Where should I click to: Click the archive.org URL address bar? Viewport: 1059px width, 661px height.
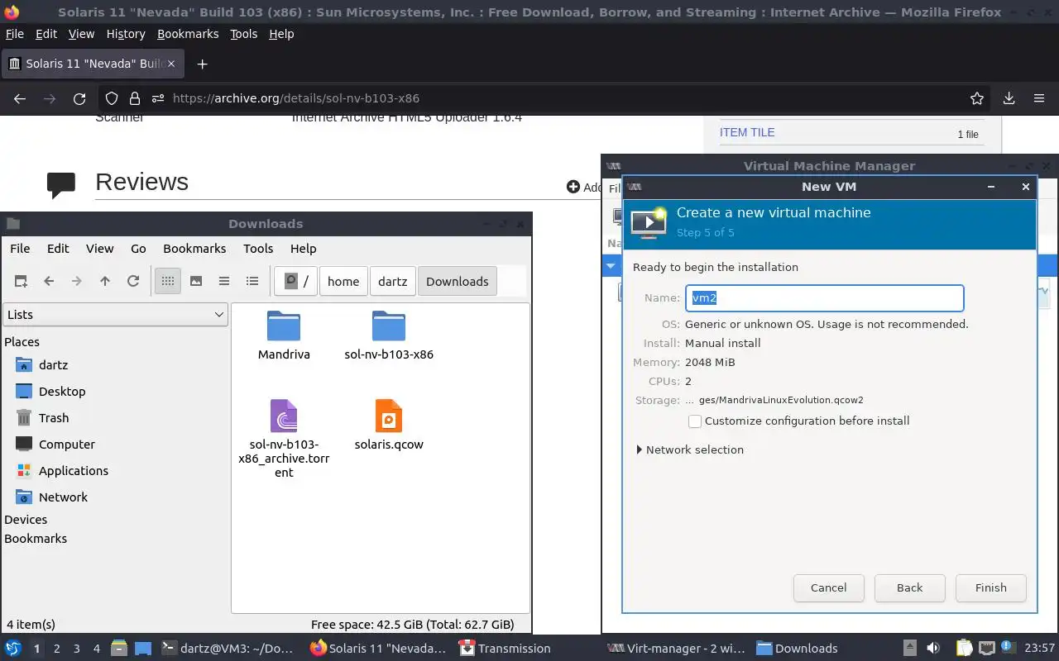[x=546, y=98]
